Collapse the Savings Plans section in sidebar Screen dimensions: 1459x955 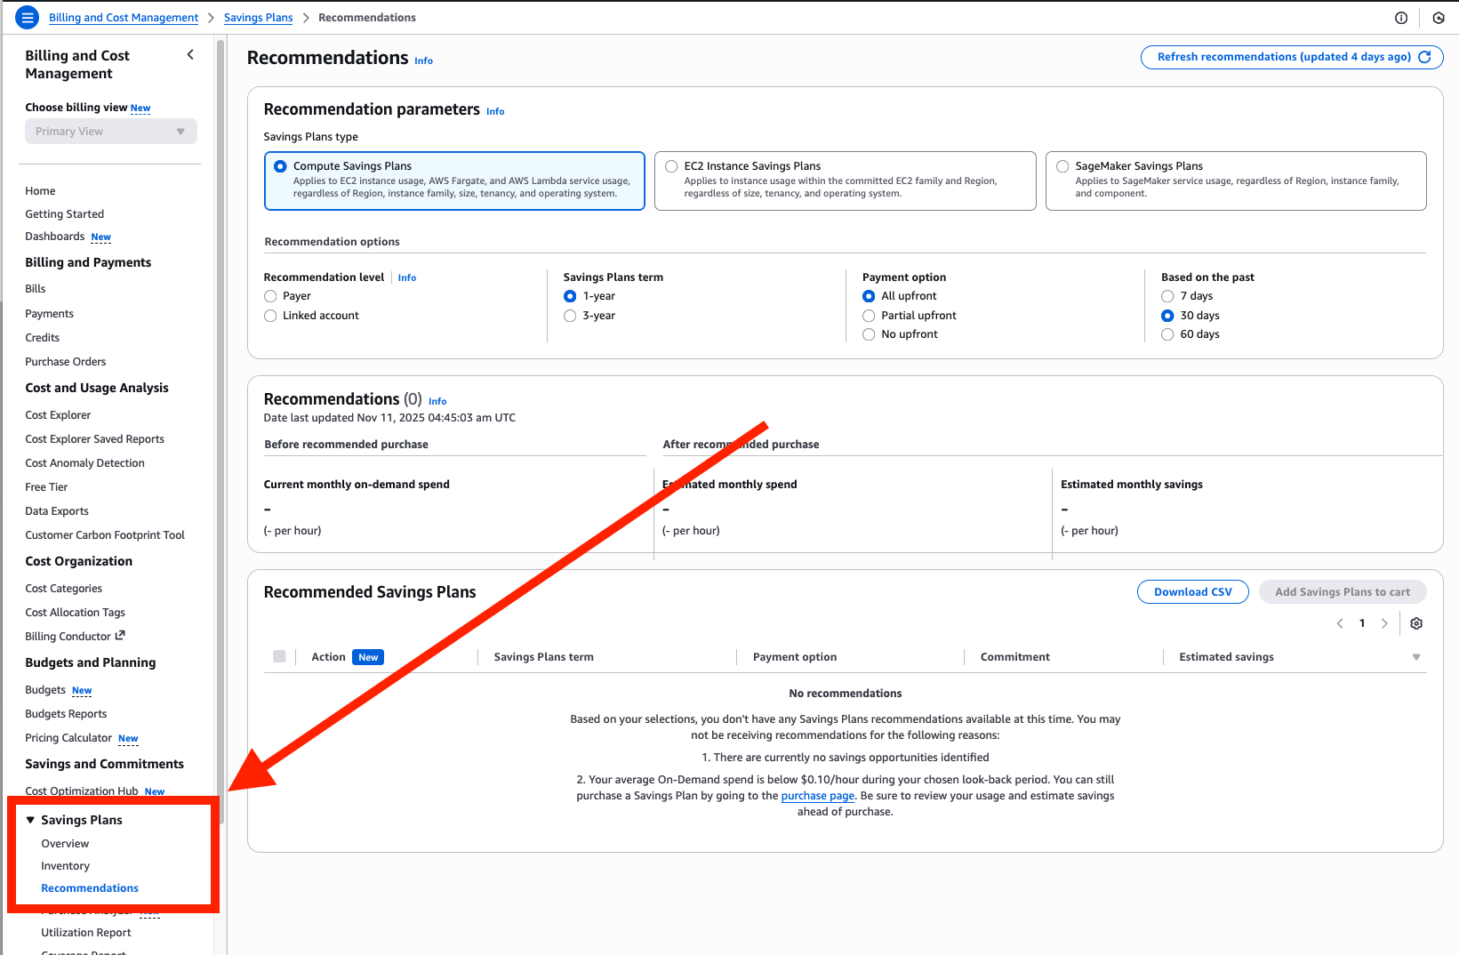coord(31,819)
